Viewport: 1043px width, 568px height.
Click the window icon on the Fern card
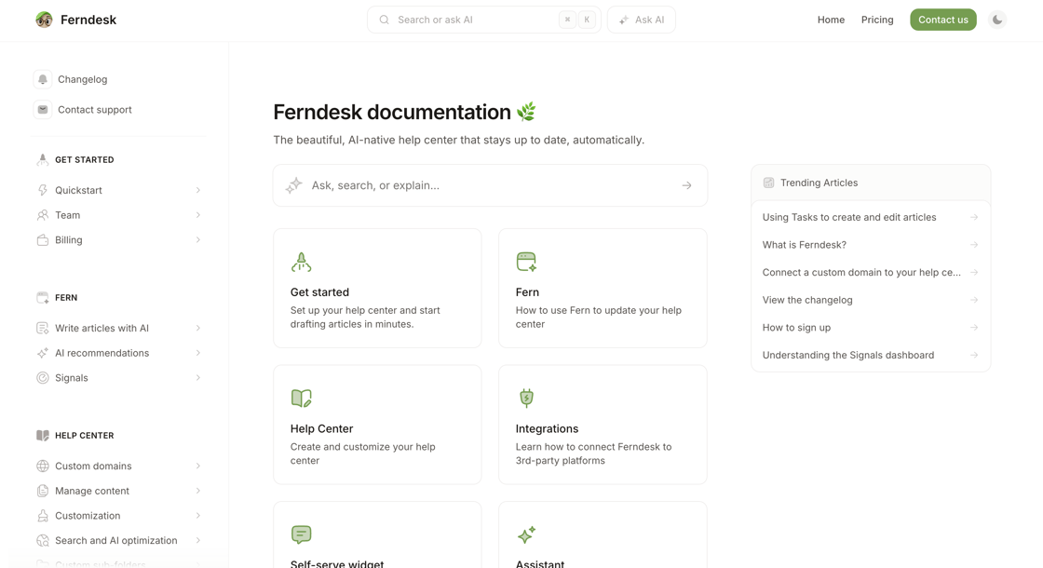(x=526, y=262)
